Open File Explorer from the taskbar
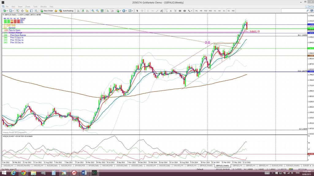The height and width of the screenshot is (176, 314). coord(33,173)
